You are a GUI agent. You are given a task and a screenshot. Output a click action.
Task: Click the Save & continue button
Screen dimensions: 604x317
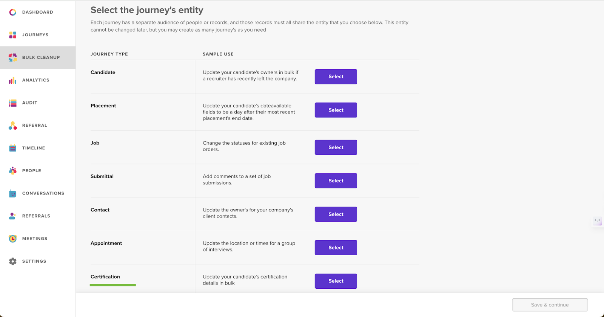(x=550, y=305)
